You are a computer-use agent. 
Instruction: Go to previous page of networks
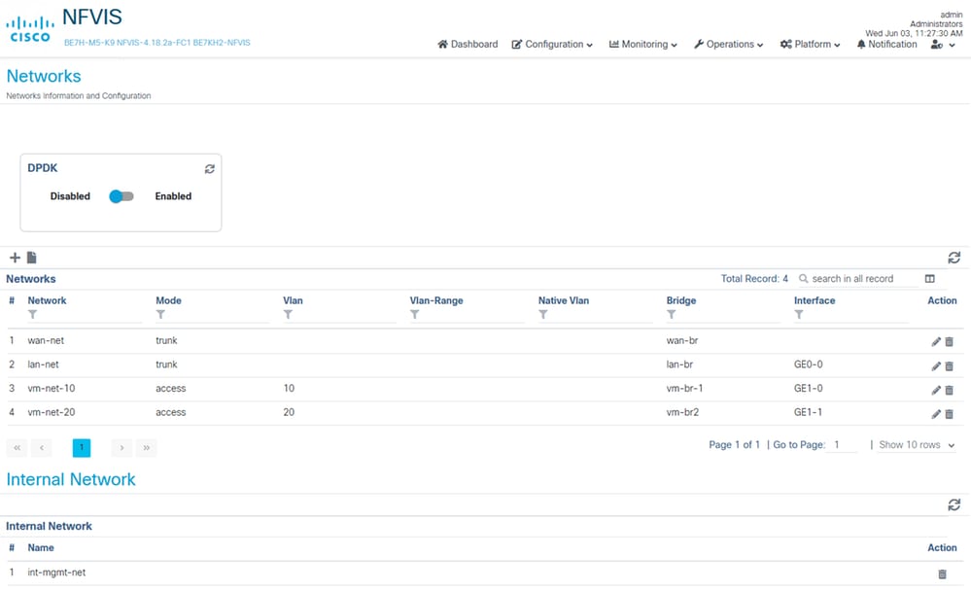tap(42, 448)
